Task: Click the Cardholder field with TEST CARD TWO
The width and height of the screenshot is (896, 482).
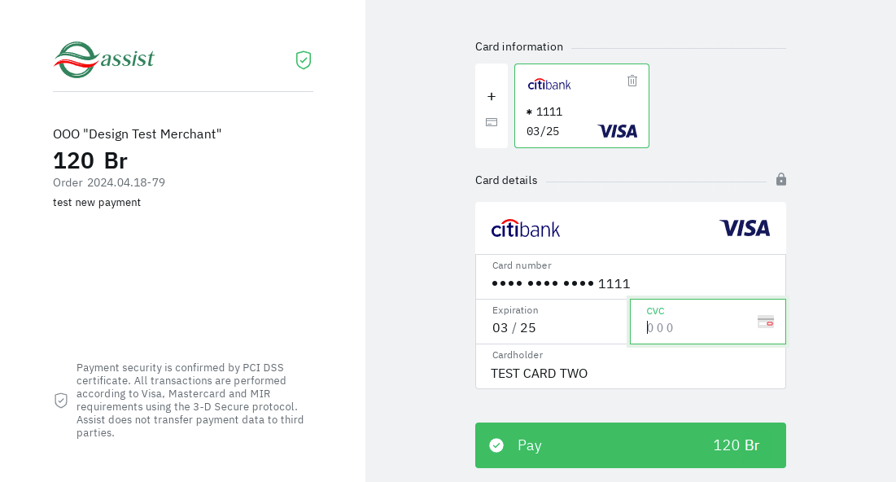Action: pos(631,373)
